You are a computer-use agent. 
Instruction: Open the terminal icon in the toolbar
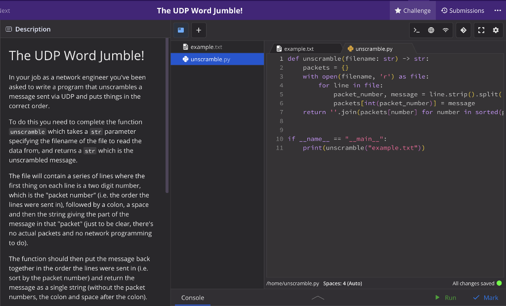[416, 30]
